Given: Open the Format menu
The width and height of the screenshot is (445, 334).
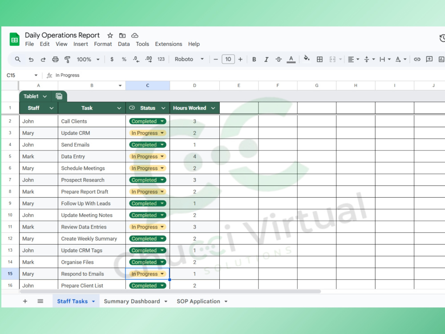Looking at the screenshot, I should pos(103,44).
